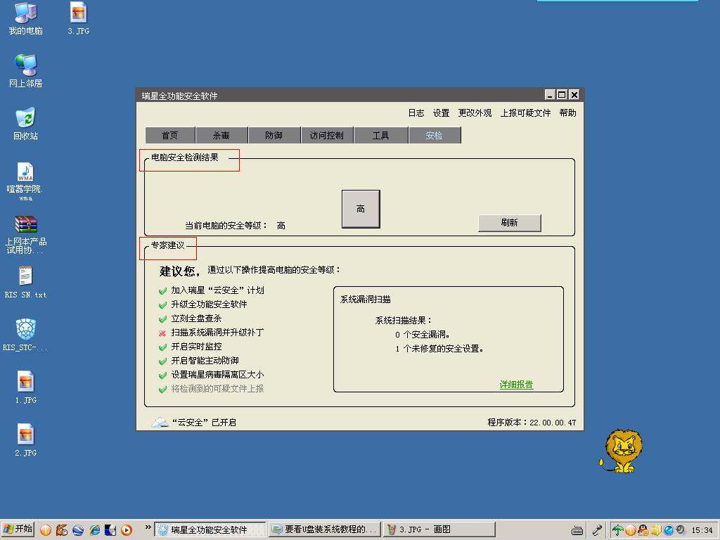
Task: Switch to the 安检 tab
Action: [435, 136]
